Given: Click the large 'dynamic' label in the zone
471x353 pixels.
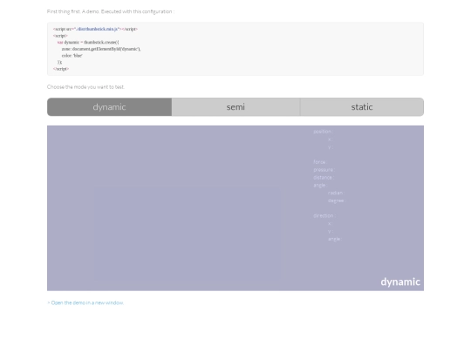Looking at the screenshot, I should point(400,282).
